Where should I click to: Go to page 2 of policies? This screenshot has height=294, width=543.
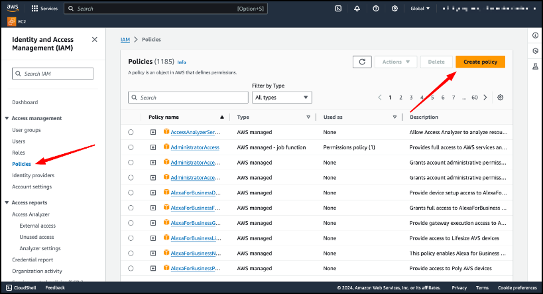400,98
